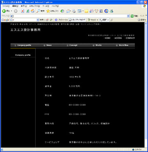
Task: Click the History icon in the toolbar
Action: point(62,11)
